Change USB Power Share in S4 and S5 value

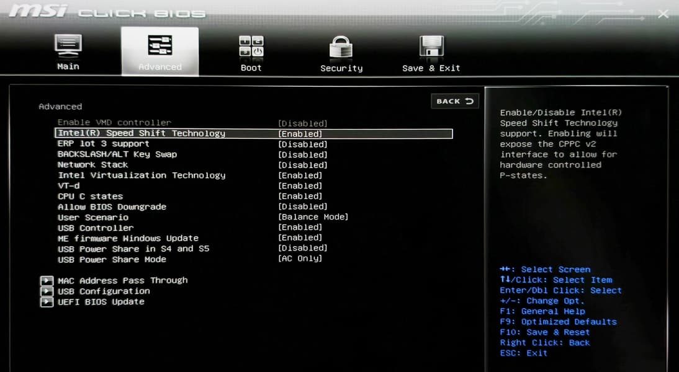(303, 248)
